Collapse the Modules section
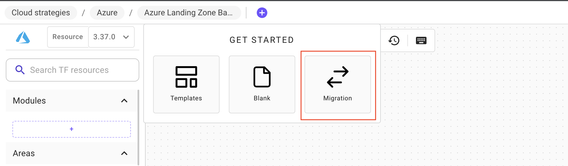The image size is (568, 166). [x=124, y=101]
